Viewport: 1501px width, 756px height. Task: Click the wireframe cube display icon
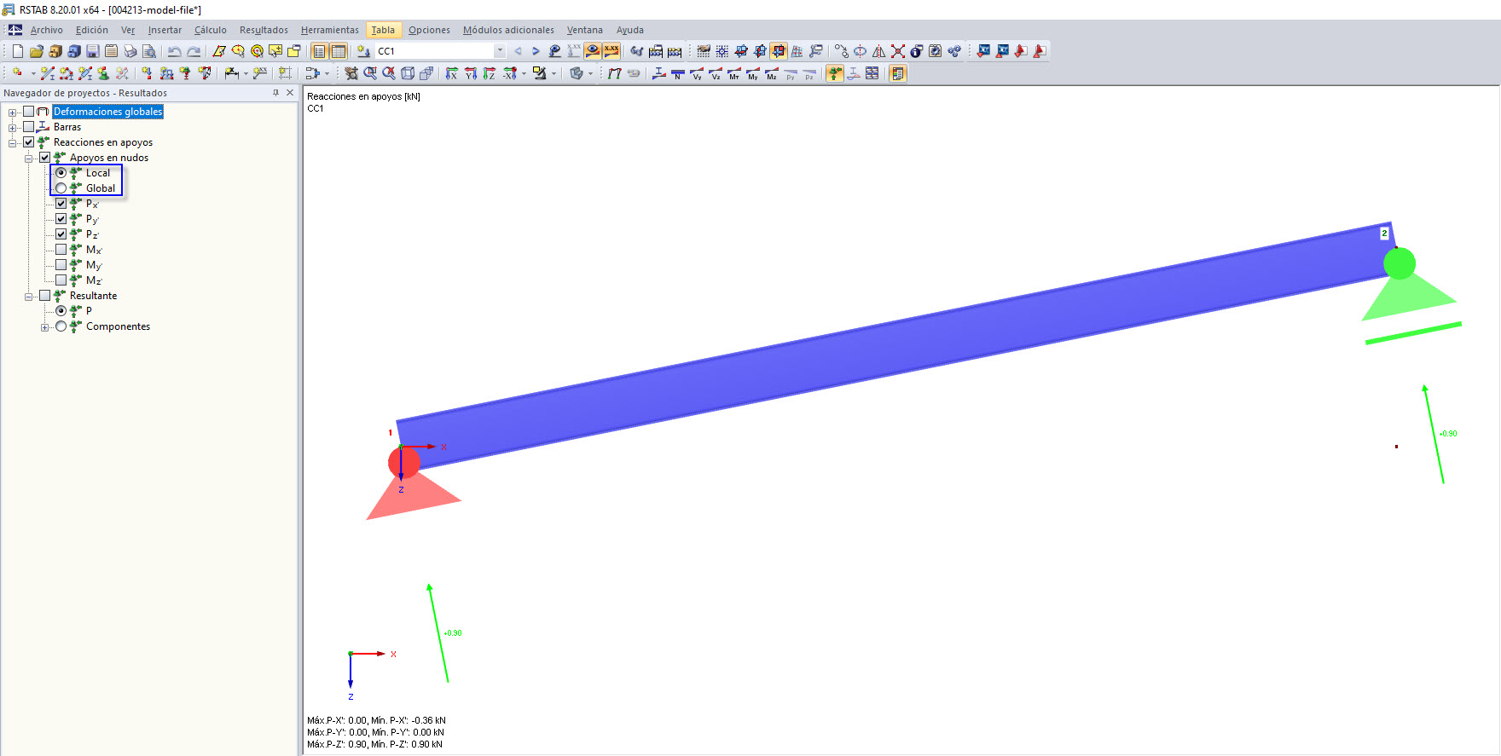point(408,74)
